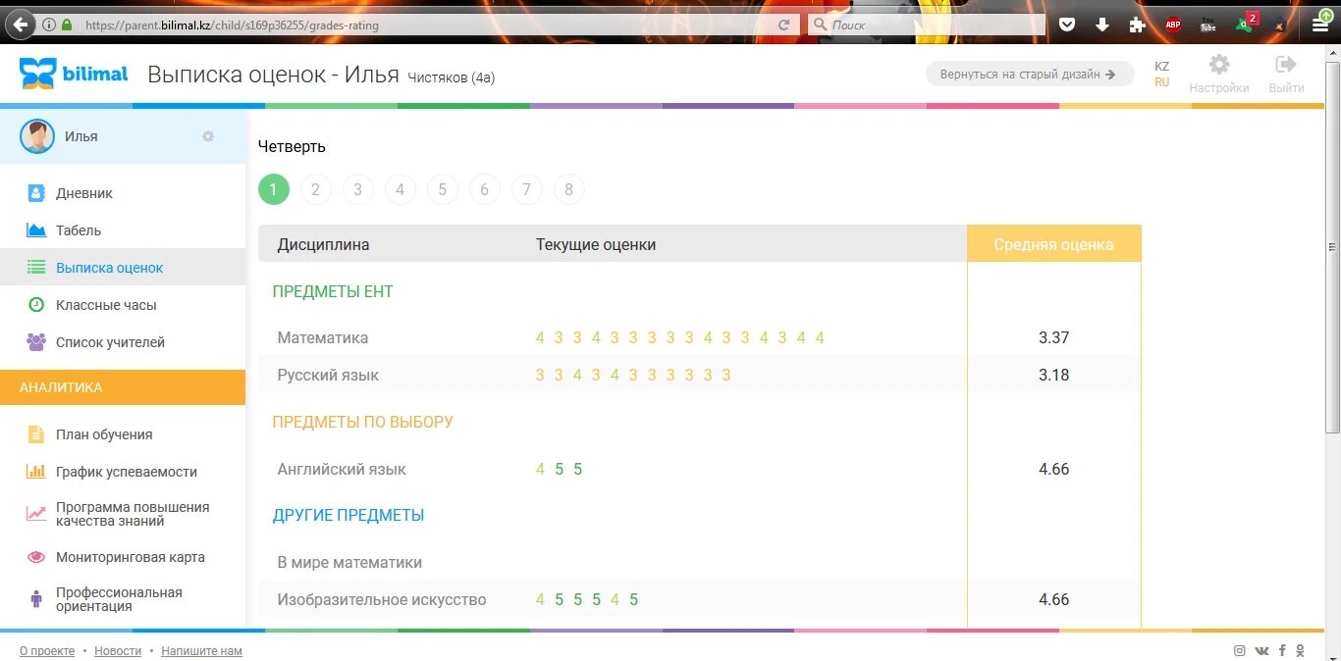The image size is (1341, 661).
Task: Click the ПРЕДМЕТЫ ЕНТ heading
Action: [x=333, y=291]
